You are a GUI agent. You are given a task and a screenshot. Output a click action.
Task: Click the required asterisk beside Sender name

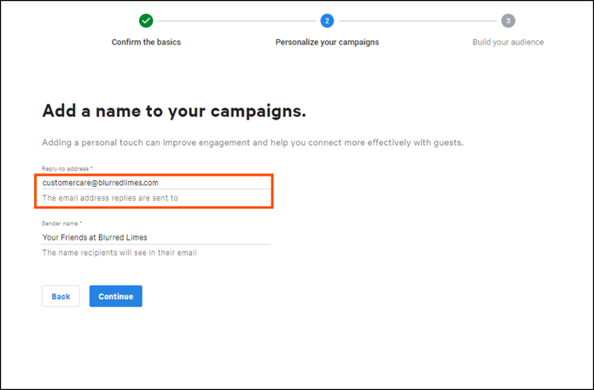tap(81, 223)
